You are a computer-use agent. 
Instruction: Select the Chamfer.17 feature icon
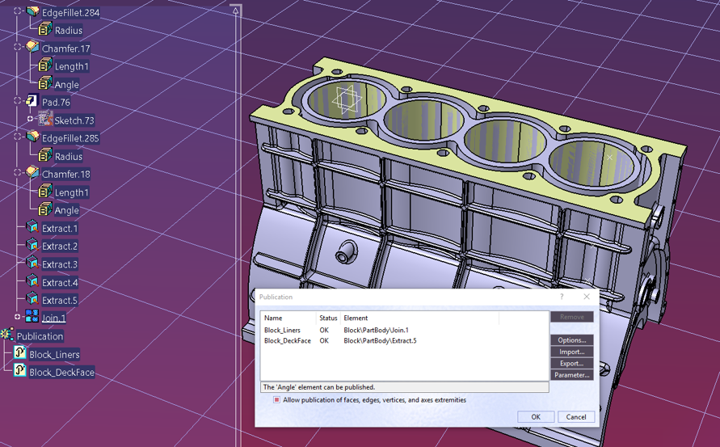(32, 48)
